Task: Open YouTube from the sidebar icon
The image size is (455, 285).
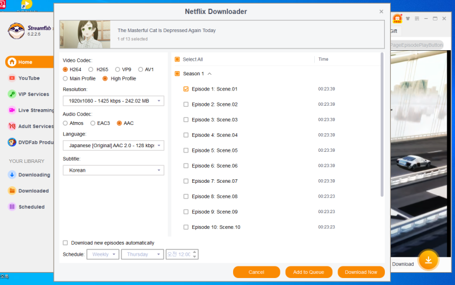Action: 12,78
